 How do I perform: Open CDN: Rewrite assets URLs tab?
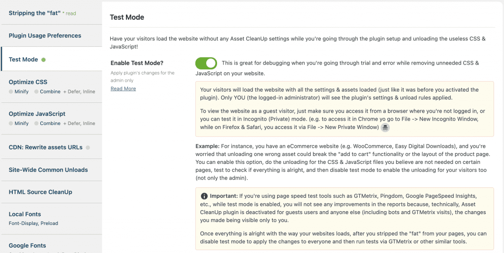point(46,147)
